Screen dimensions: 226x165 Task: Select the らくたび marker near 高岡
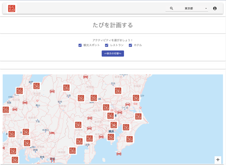coord(36,86)
